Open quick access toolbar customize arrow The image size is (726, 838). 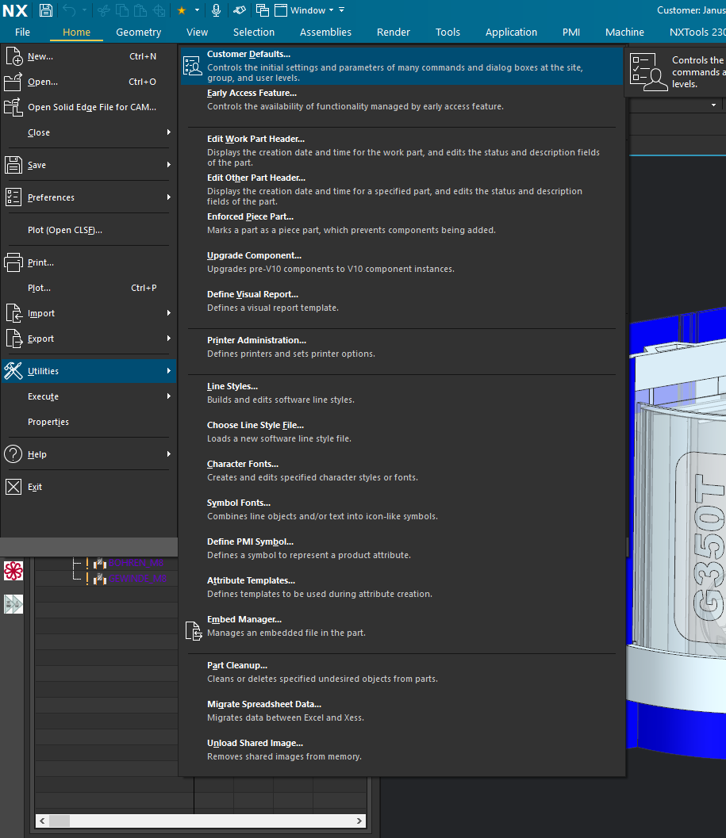342,10
